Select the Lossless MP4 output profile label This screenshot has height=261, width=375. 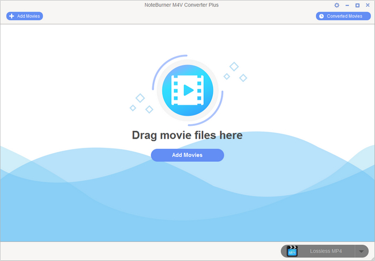point(326,251)
